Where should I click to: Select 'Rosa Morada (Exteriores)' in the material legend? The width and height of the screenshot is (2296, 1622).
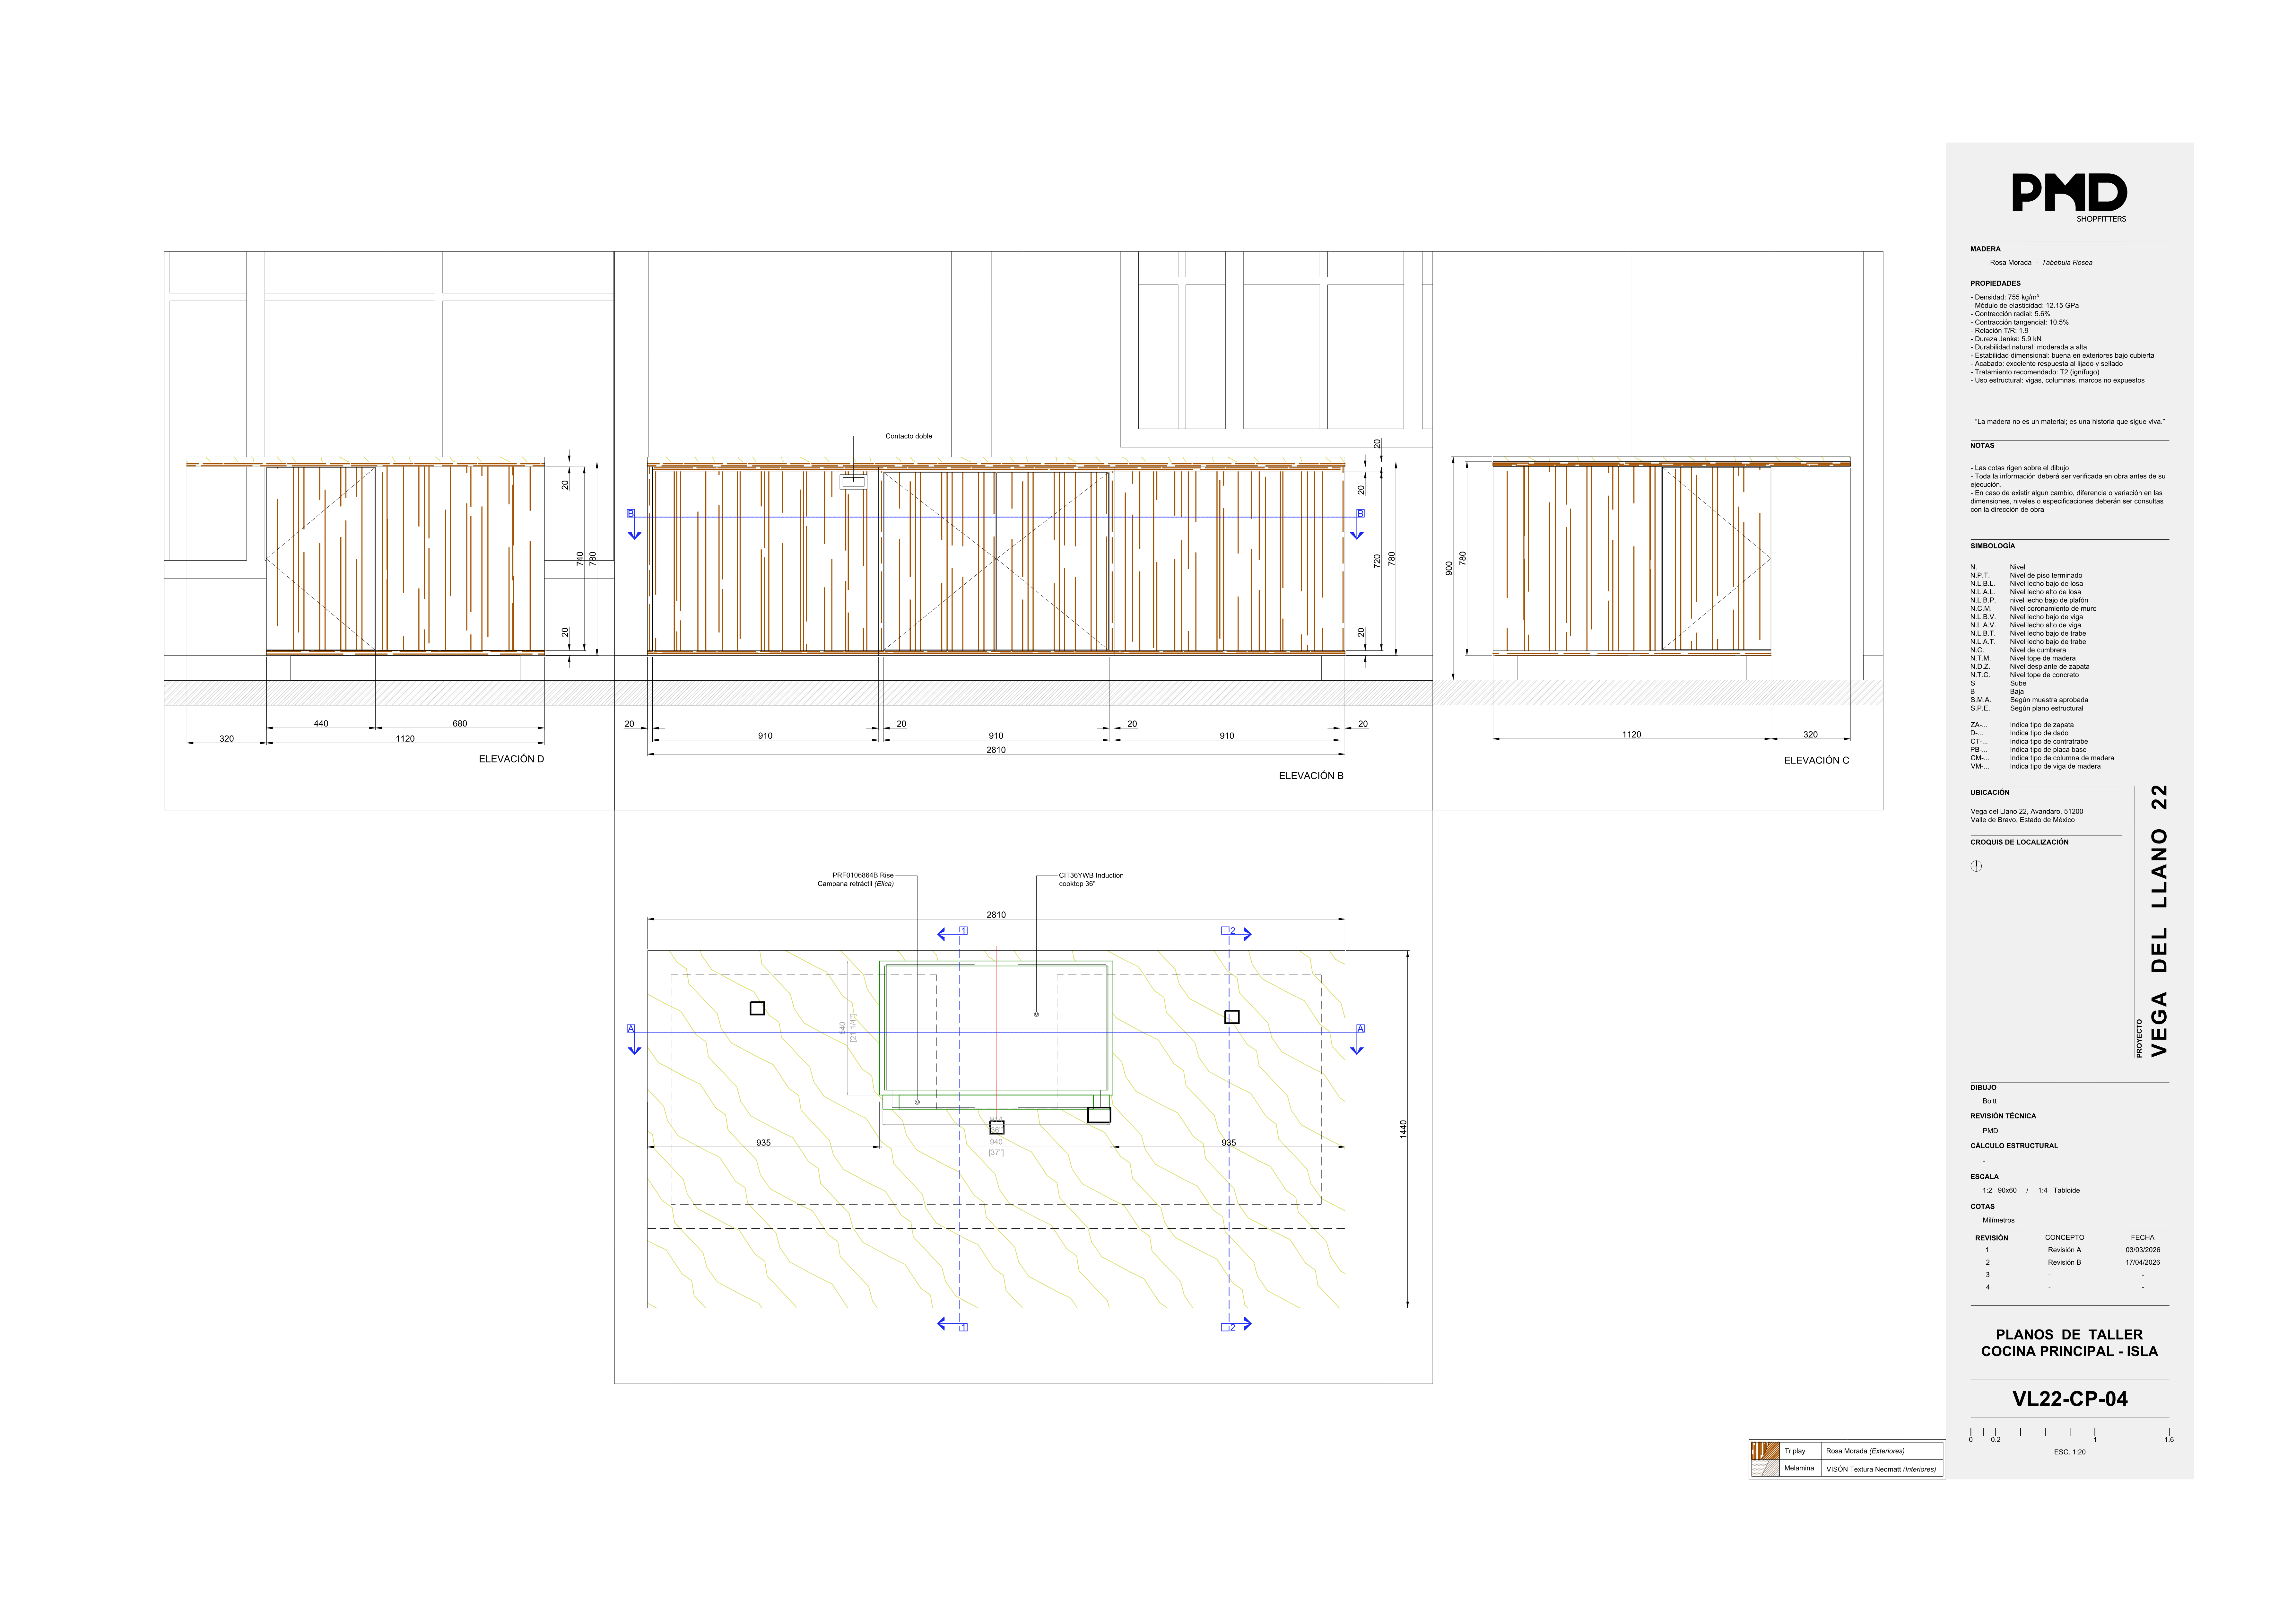coord(1865,1451)
